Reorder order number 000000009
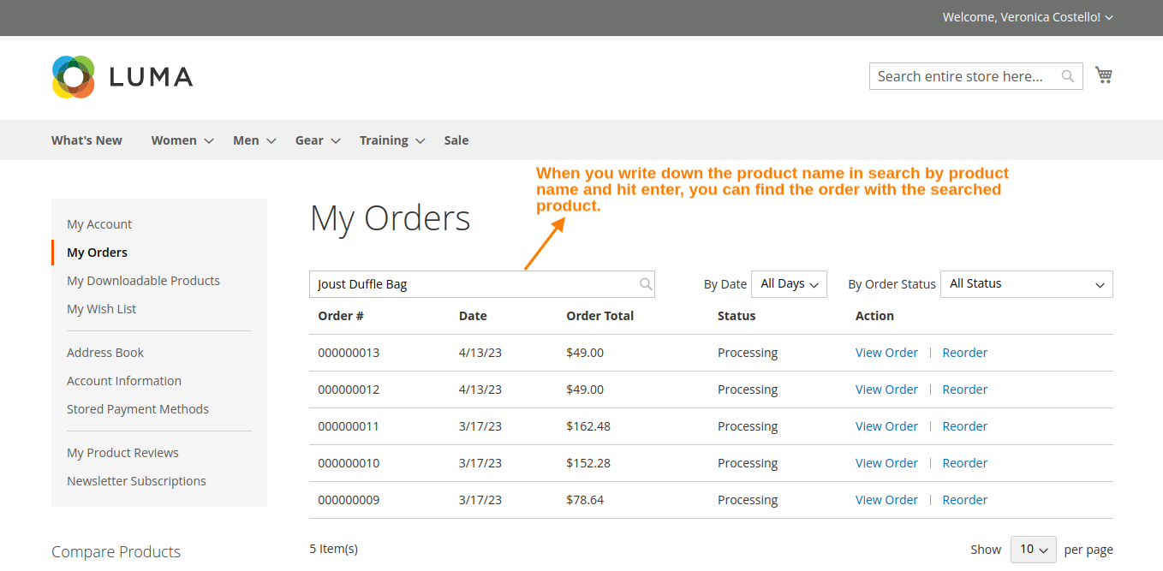Screen dimensions: 1163x571 pyautogui.click(x=964, y=499)
